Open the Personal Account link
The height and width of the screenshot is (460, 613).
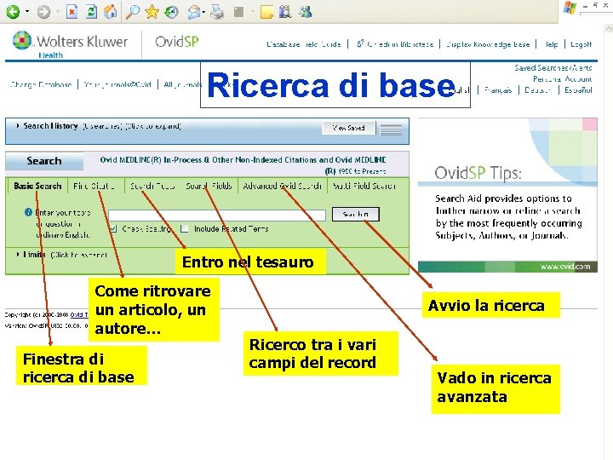[563, 79]
